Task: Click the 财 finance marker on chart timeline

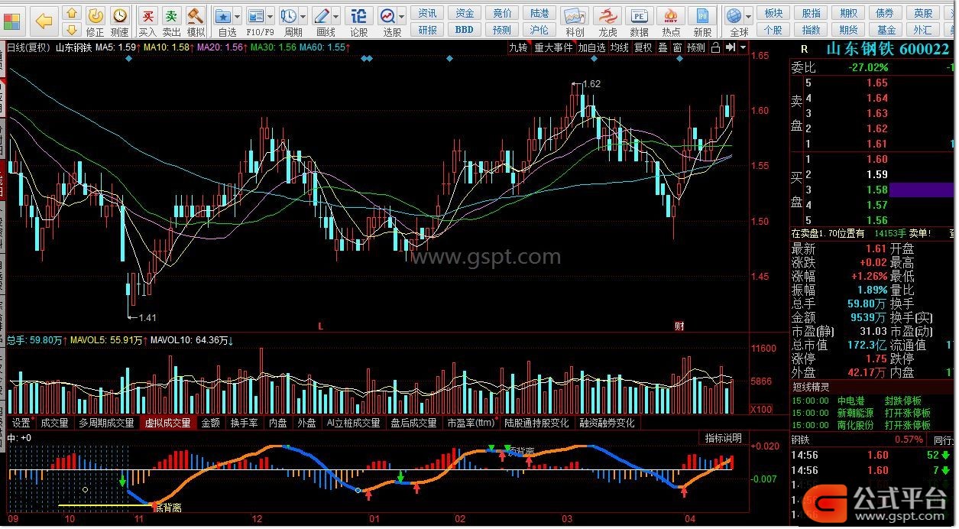Action: point(679,326)
